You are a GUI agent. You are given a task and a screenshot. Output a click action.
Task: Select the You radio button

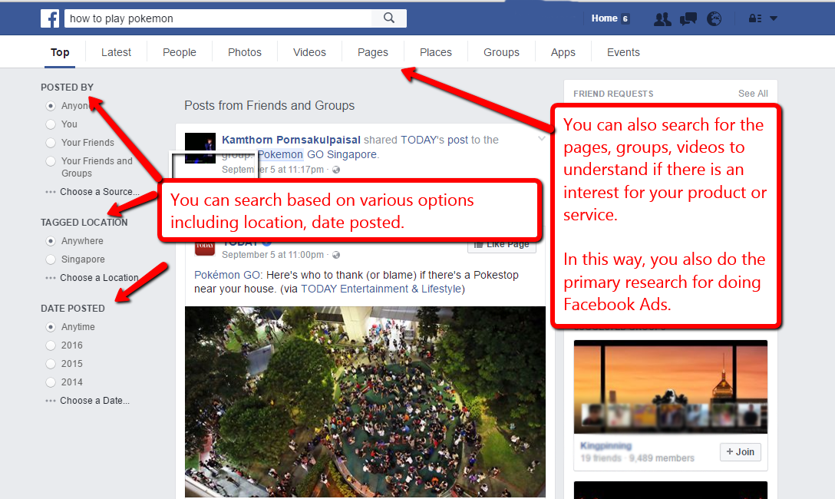[x=51, y=124]
